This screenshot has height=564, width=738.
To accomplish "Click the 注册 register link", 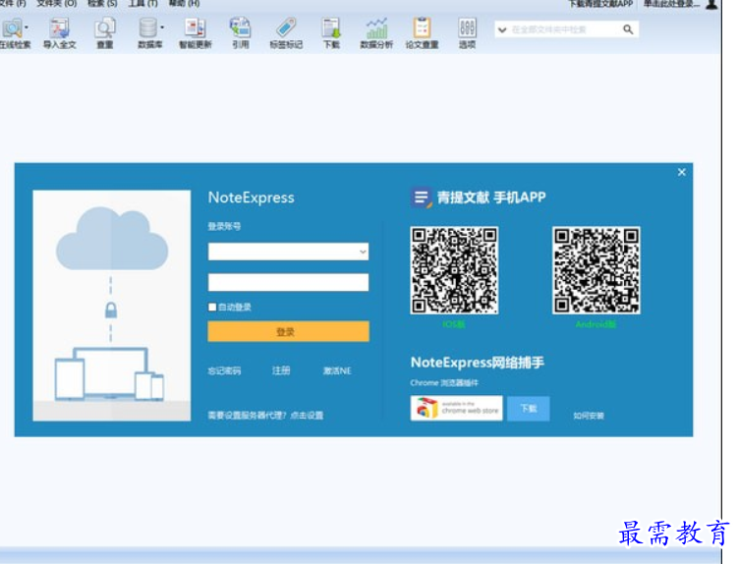I will pyautogui.click(x=281, y=371).
